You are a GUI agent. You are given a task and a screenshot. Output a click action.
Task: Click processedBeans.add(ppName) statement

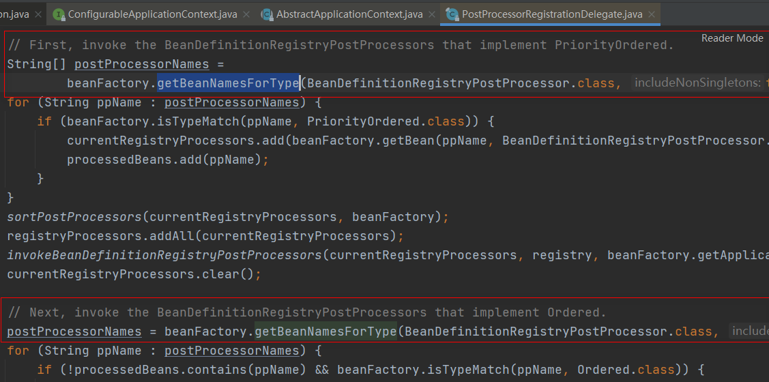tap(169, 160)
